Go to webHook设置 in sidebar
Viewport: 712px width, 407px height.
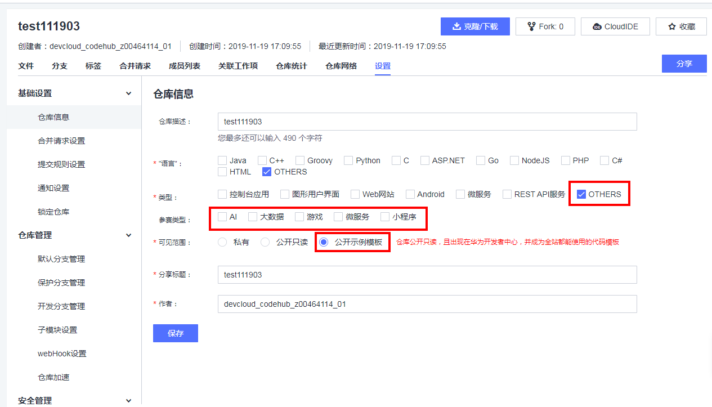[x=62, y=354]
